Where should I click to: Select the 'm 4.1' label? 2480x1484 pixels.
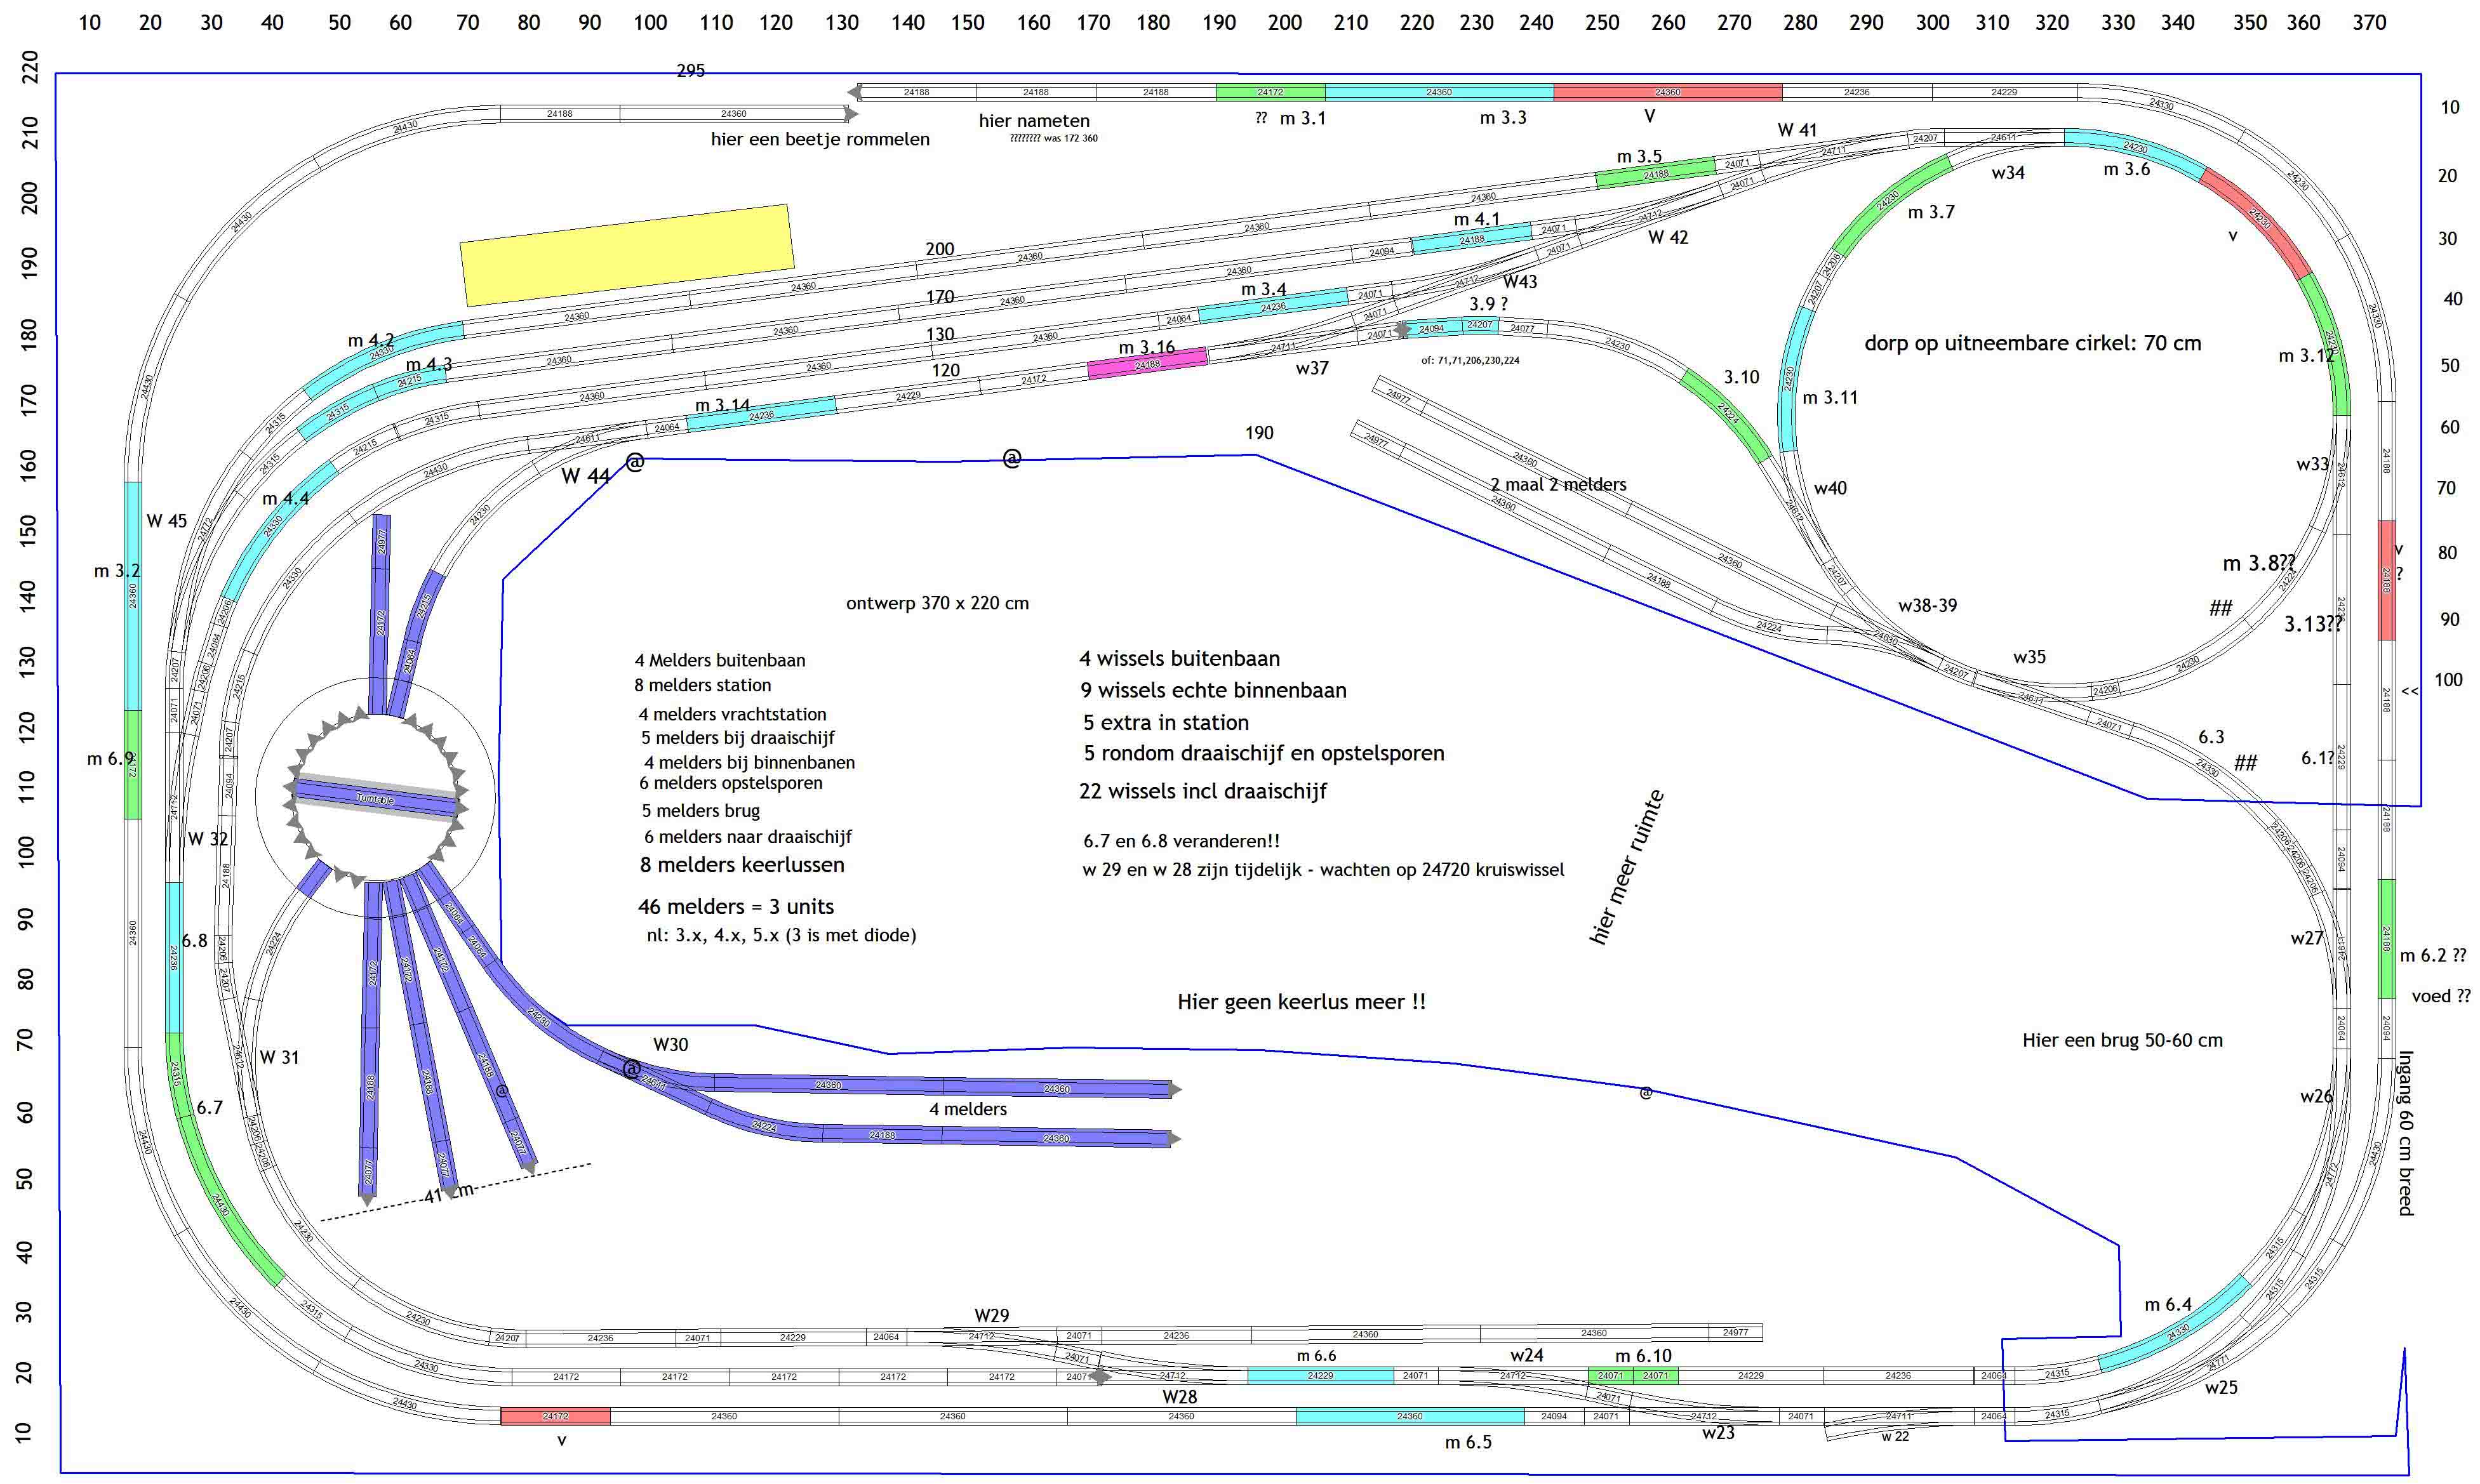1476,219
